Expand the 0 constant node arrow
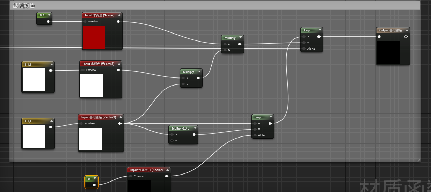Screen dimensions: 431x192 point(95,179)
